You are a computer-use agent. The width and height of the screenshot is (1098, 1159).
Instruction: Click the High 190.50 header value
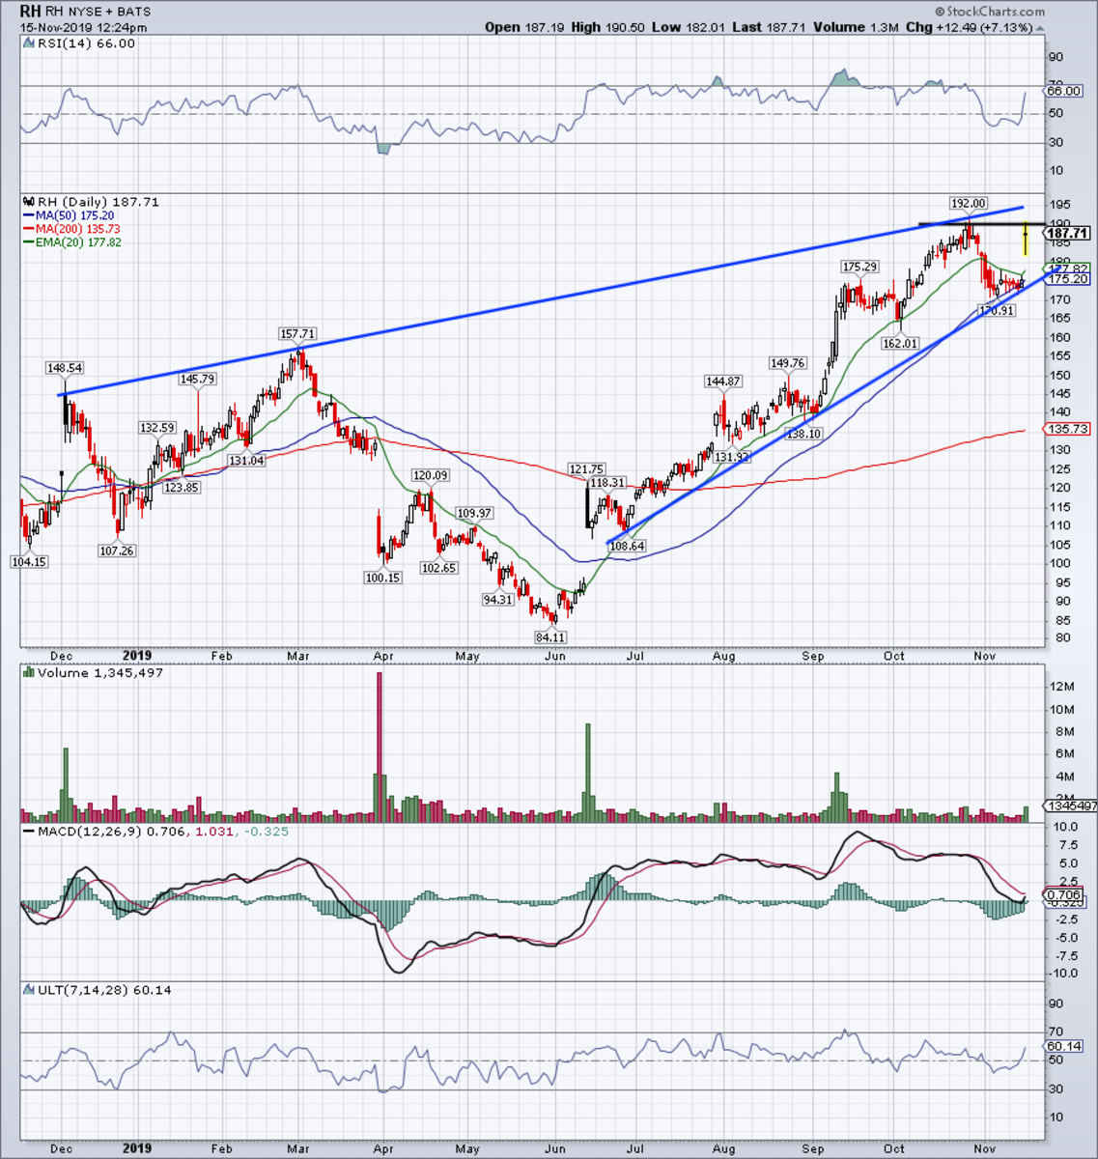[605, 27]
